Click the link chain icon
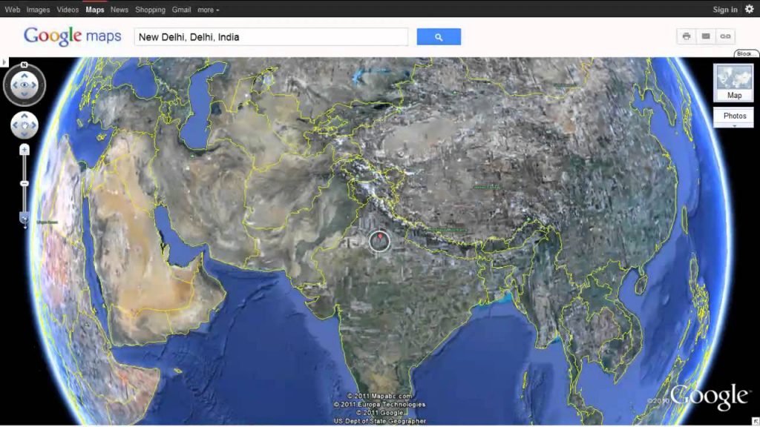 [725, 36]
